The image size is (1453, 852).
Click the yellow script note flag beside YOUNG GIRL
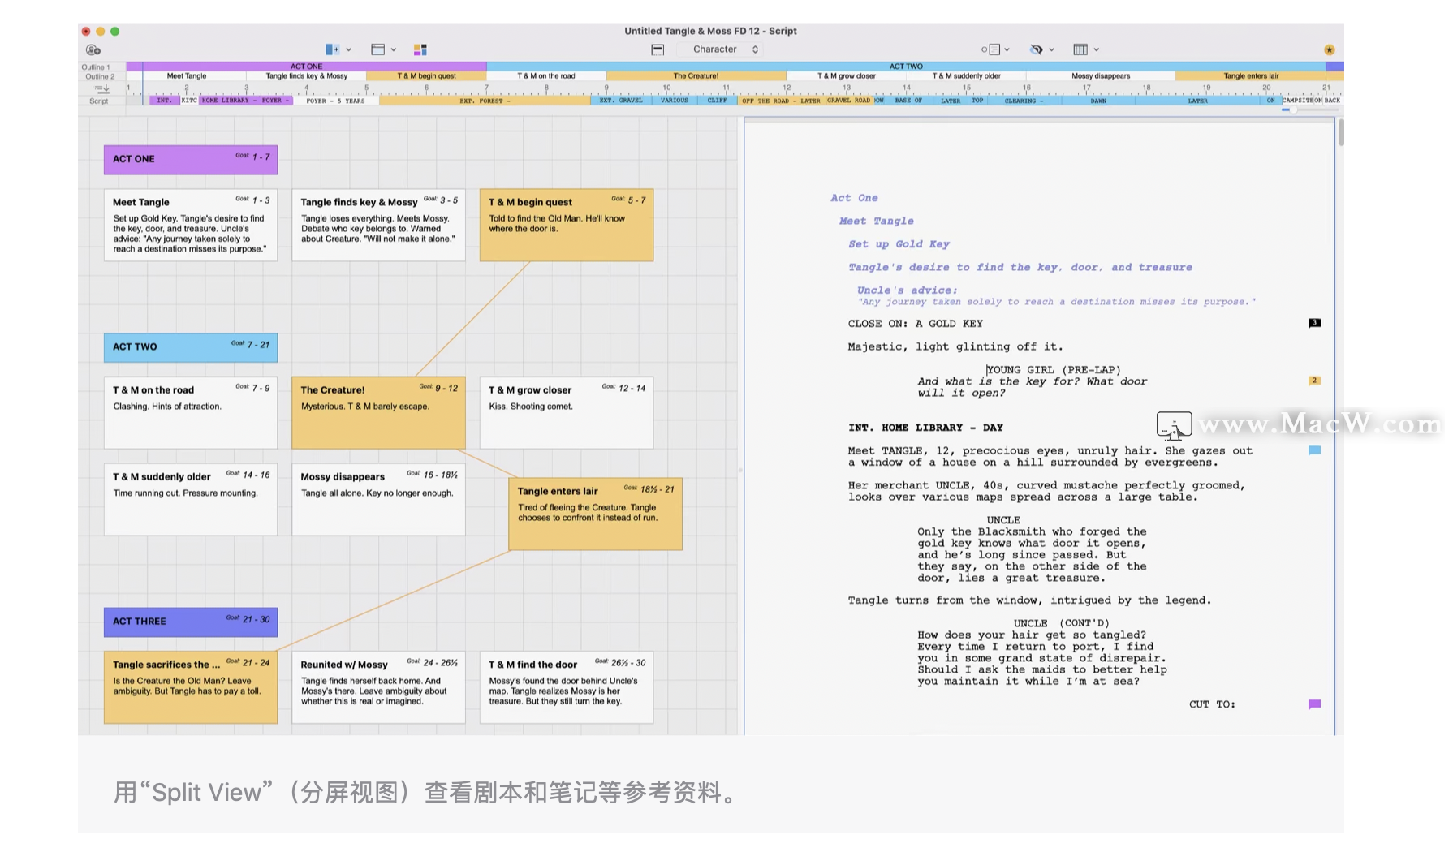[1315, 381]
